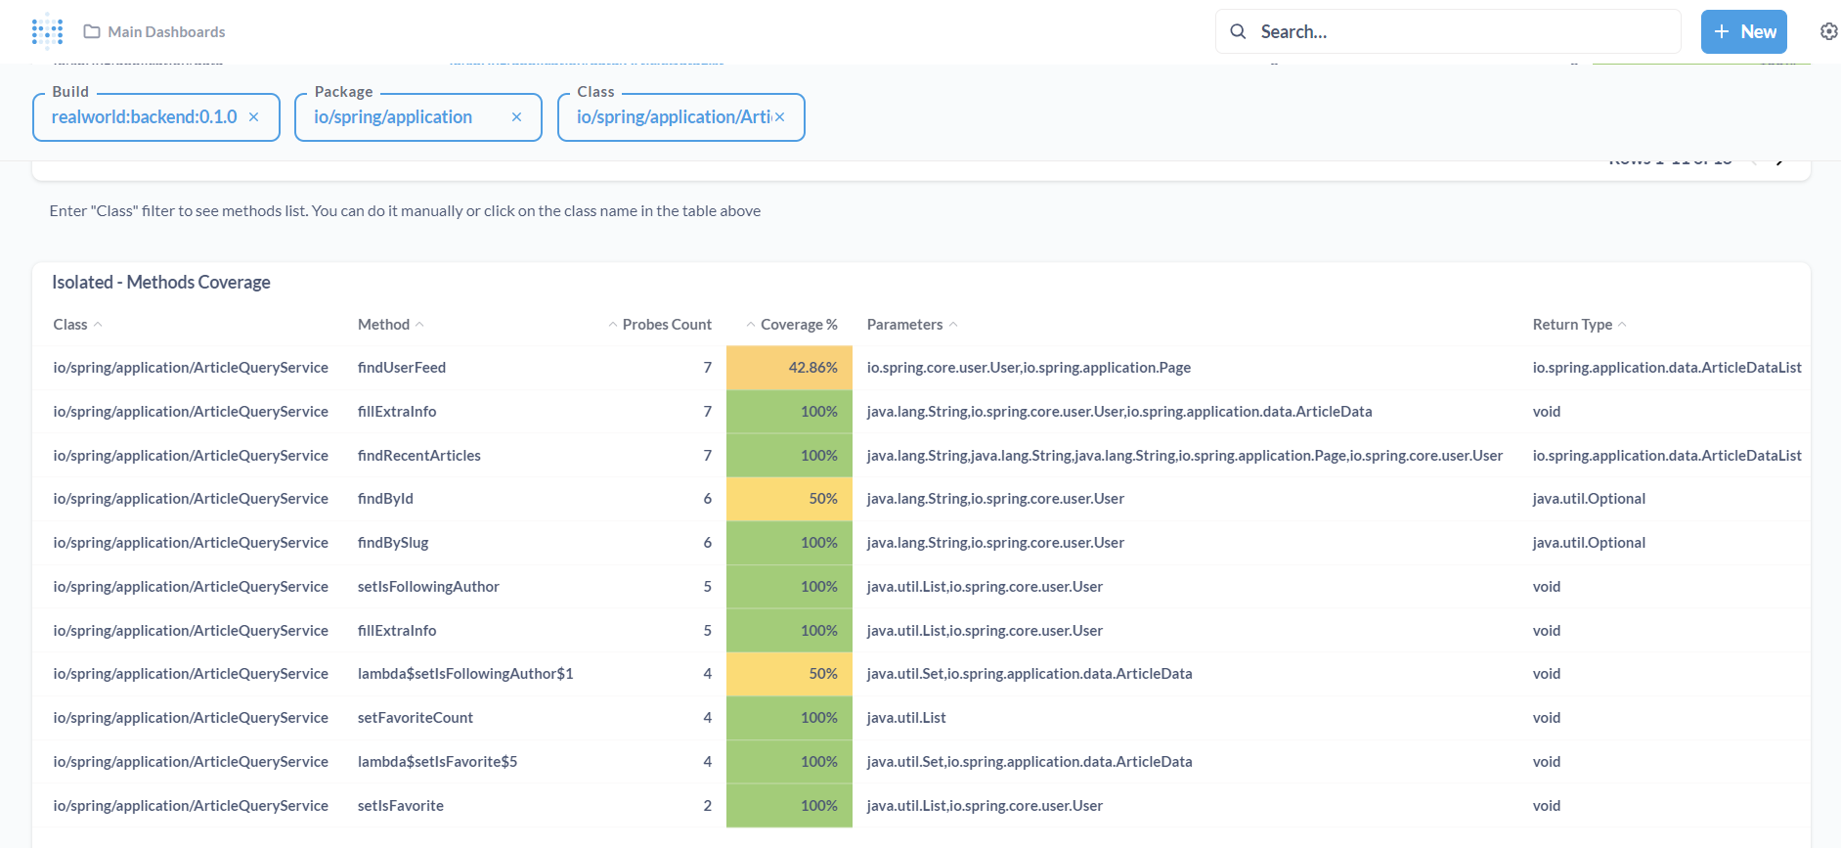Click the folder icon beside Main Dashboards
This screenshot has width=1841, height=848.
click(92, 31)
